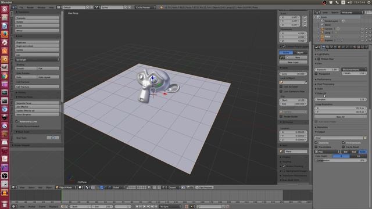Enable the Motion Blur checkbox
The image size is (372, 209).
click(319, 59)
